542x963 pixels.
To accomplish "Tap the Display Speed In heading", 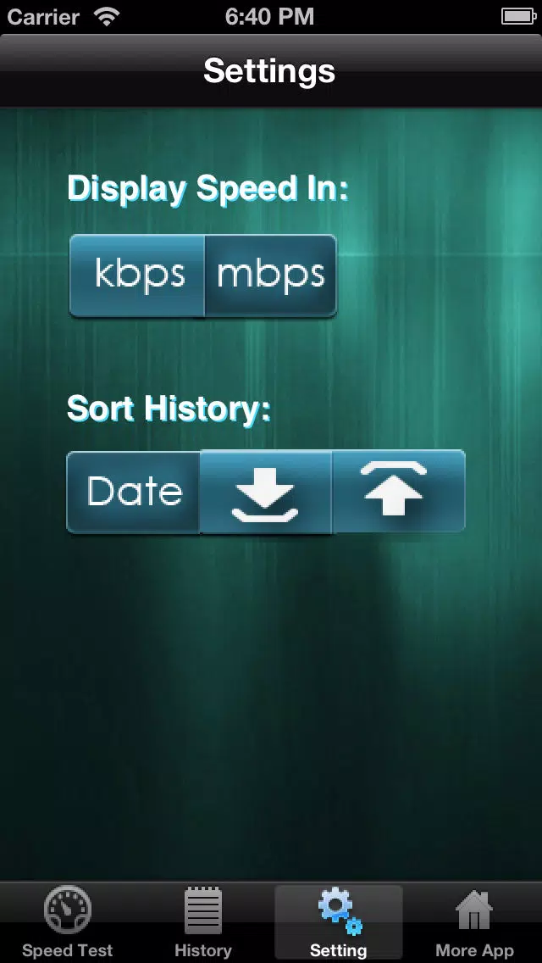I will pos(208,188).
